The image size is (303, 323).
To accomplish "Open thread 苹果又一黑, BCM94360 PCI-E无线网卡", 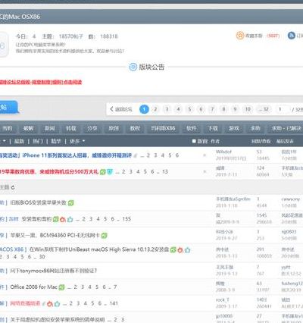I will point(55,235).
